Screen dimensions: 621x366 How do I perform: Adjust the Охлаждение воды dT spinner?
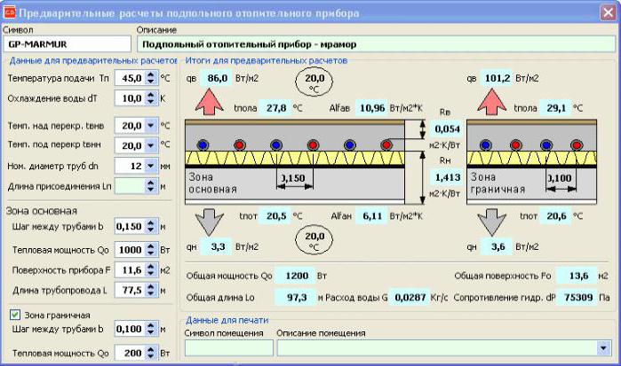(149, 97)
